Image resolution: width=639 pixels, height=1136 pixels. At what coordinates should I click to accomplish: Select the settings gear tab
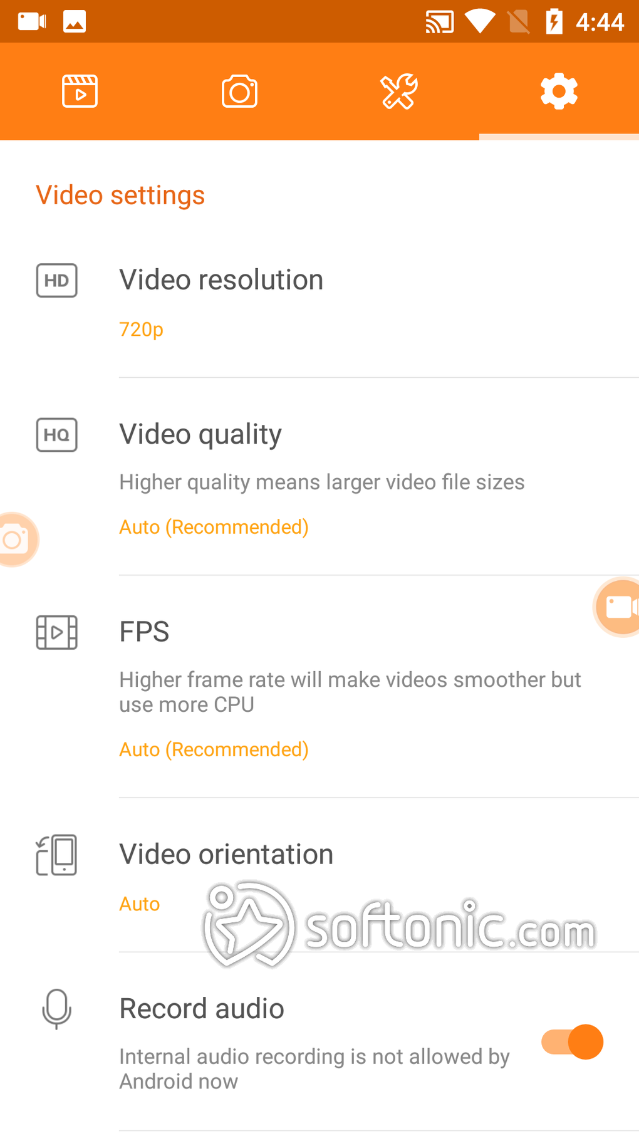pyautogui.click(x=559, y=91)
